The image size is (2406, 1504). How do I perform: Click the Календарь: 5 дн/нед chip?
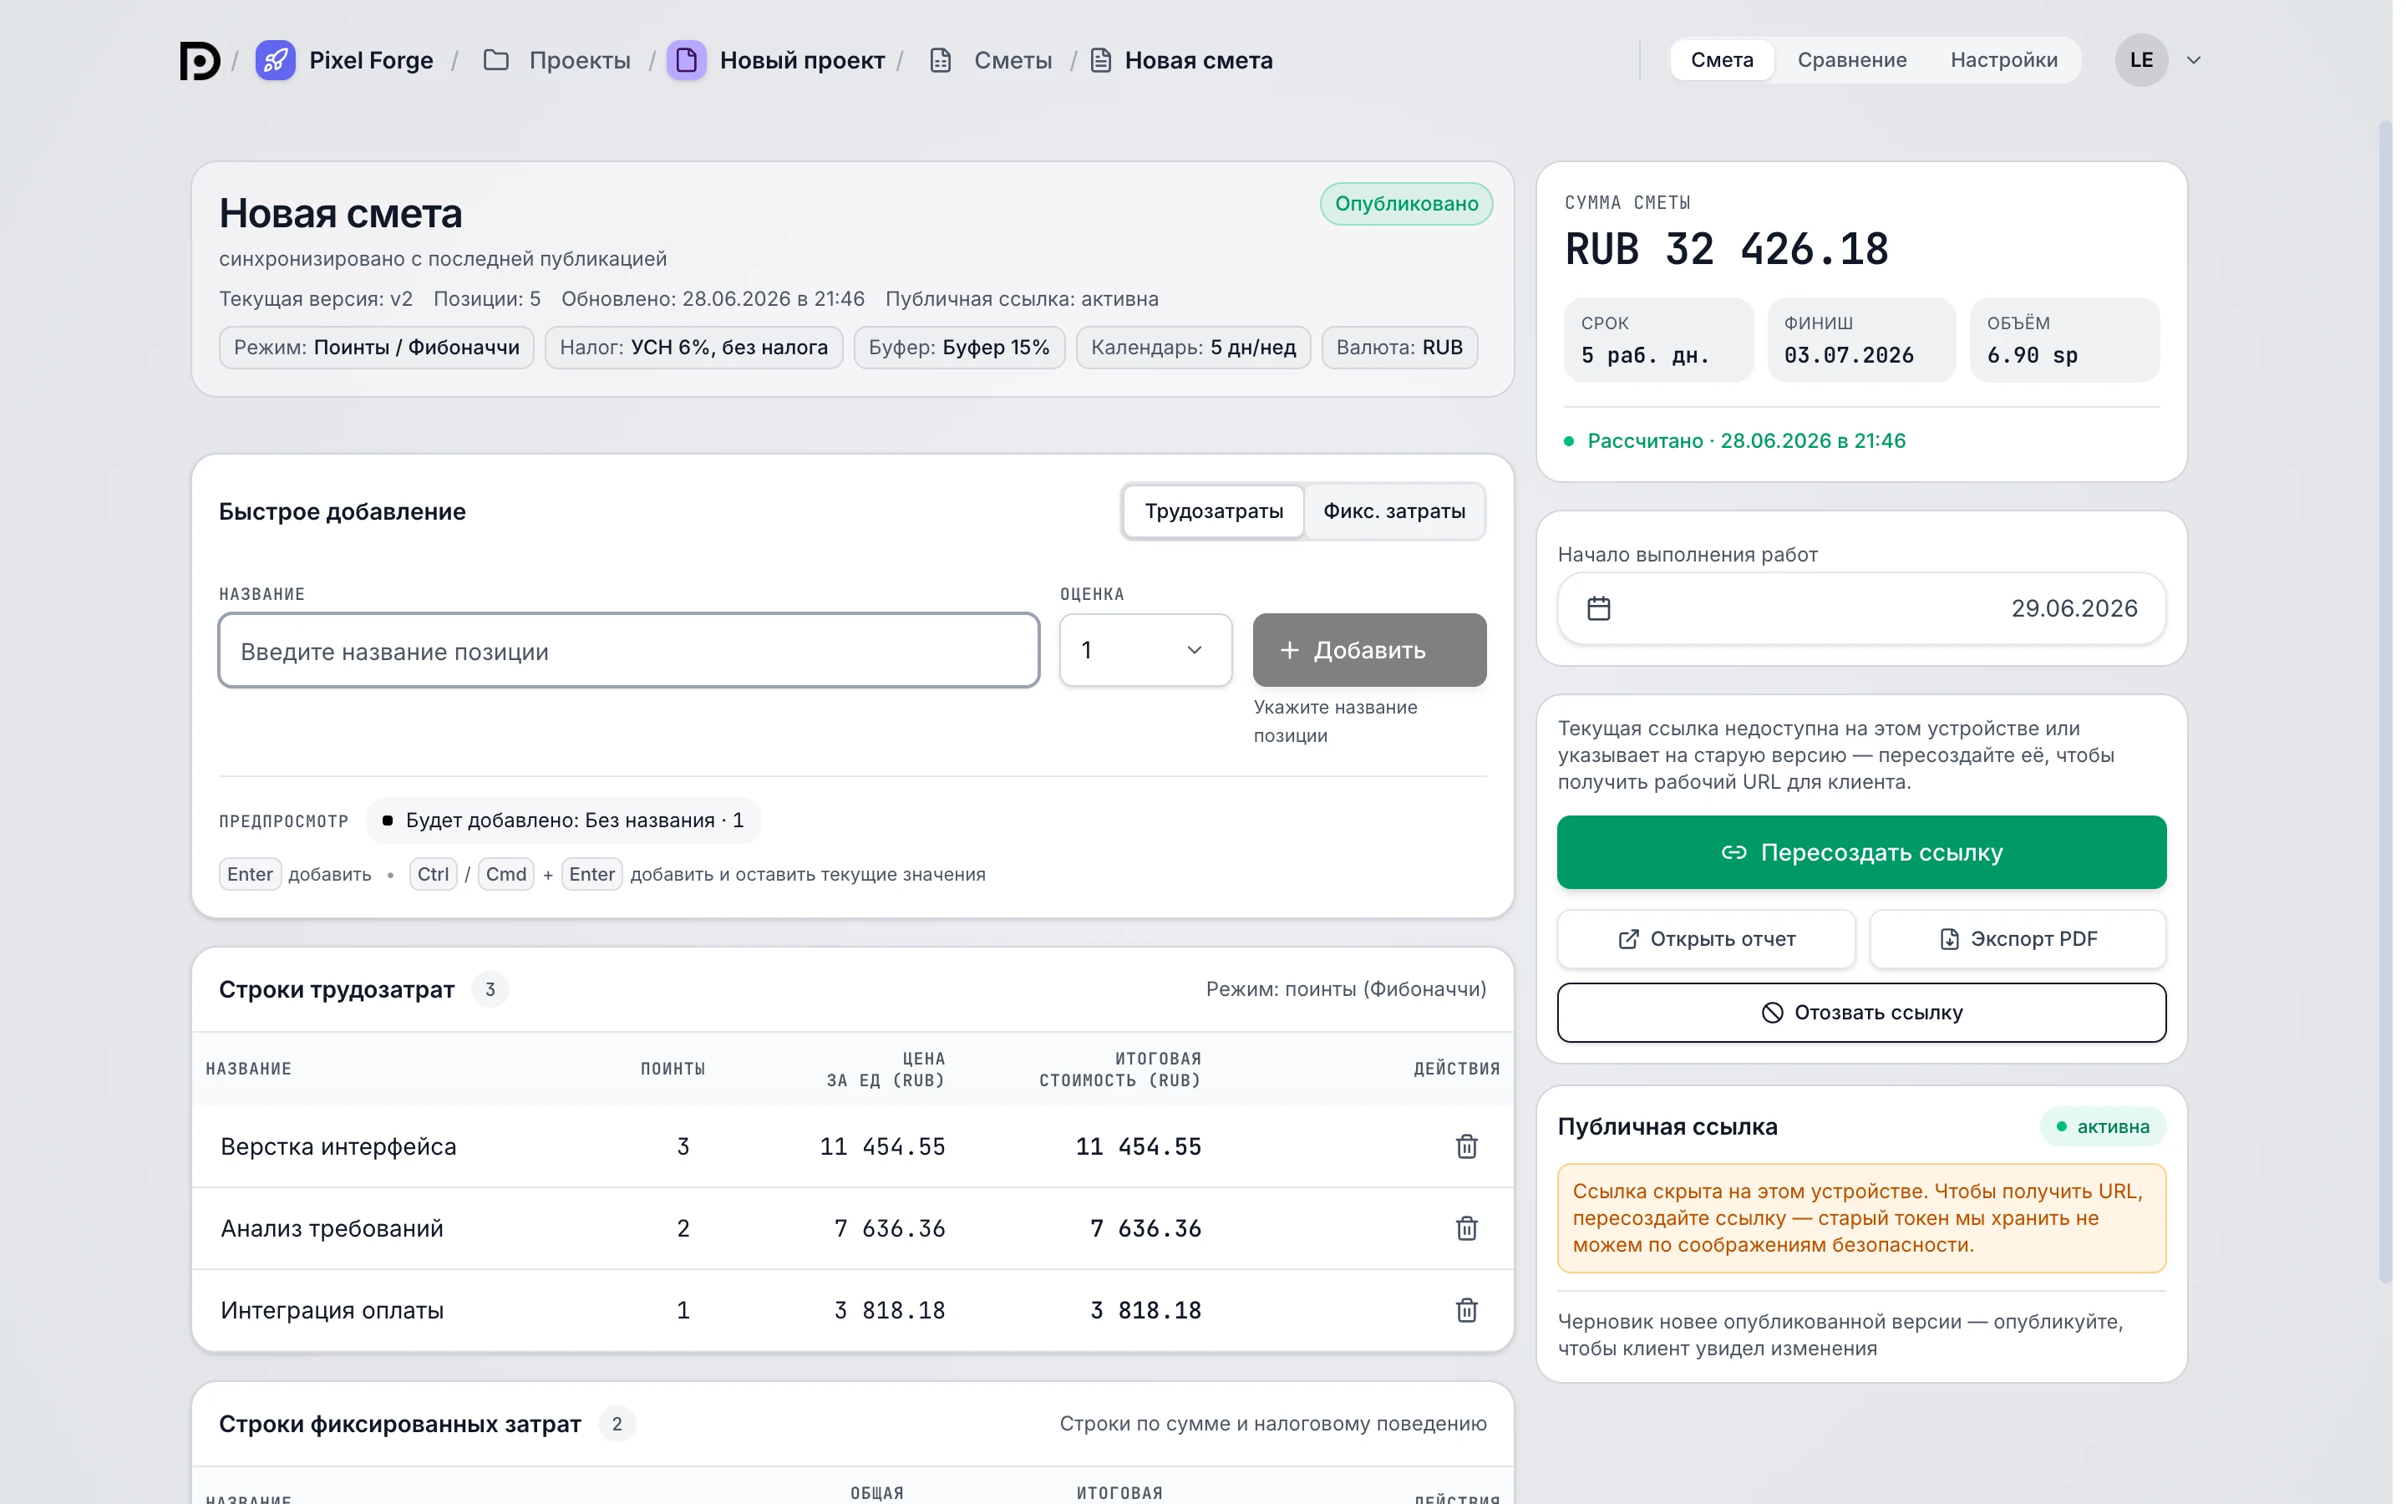click(1193, 347)
